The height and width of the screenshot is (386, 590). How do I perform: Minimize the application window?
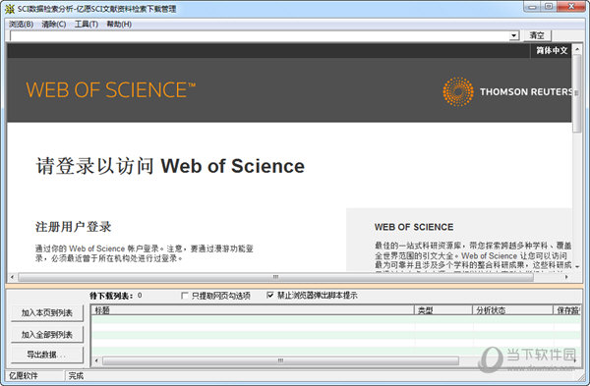tap(532, 7)
